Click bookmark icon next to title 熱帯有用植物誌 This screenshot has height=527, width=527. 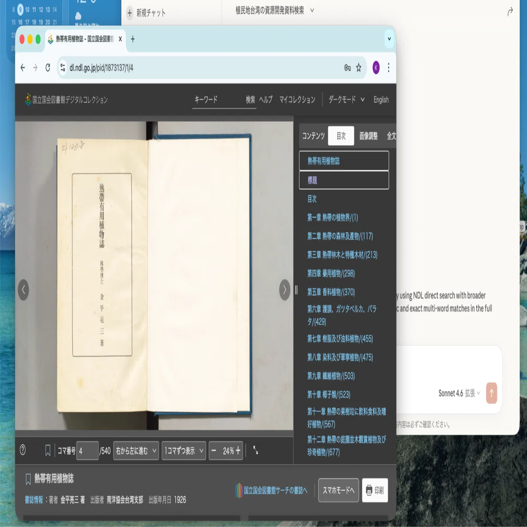[x=28, y=479]
